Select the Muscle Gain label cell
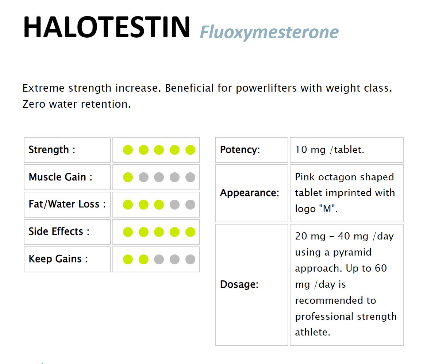Screen dimensions: 423x364 tap(67, 177)
